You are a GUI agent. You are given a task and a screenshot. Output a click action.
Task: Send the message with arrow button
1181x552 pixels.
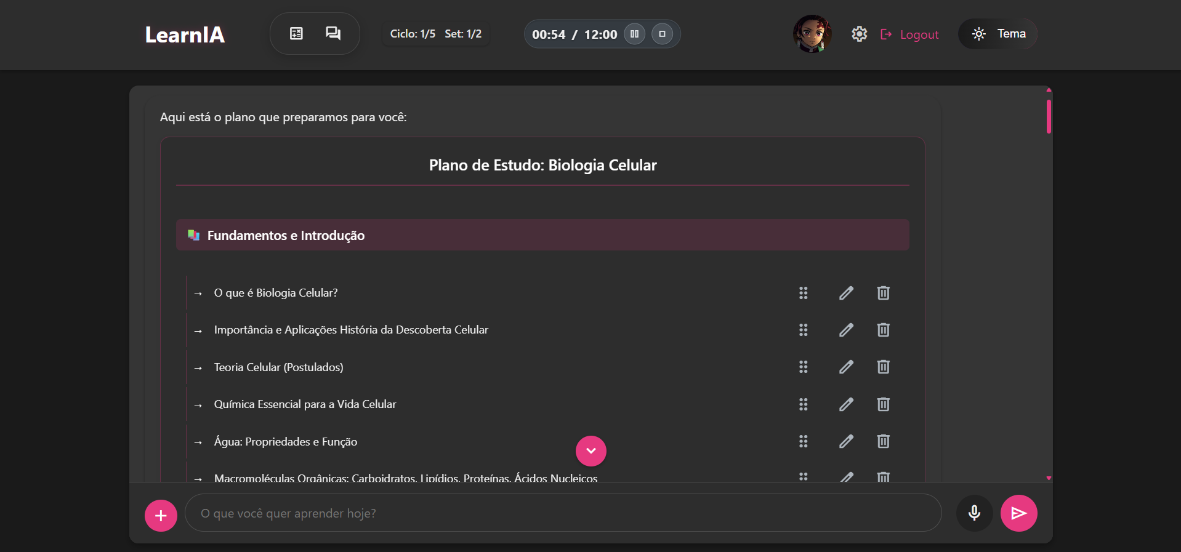(x=1018, y=513)
